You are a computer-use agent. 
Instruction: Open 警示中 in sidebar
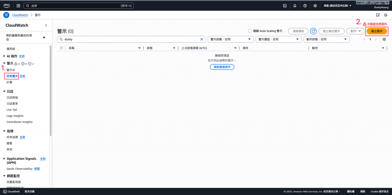11,70
